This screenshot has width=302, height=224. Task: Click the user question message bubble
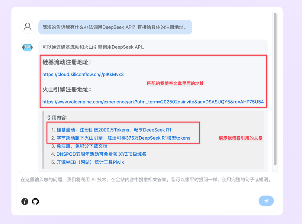[x=115, y=27]
